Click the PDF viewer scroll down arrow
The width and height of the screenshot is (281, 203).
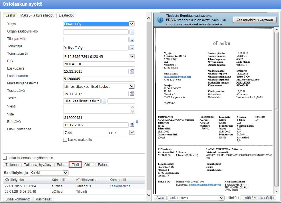click(x=277, y=192)
